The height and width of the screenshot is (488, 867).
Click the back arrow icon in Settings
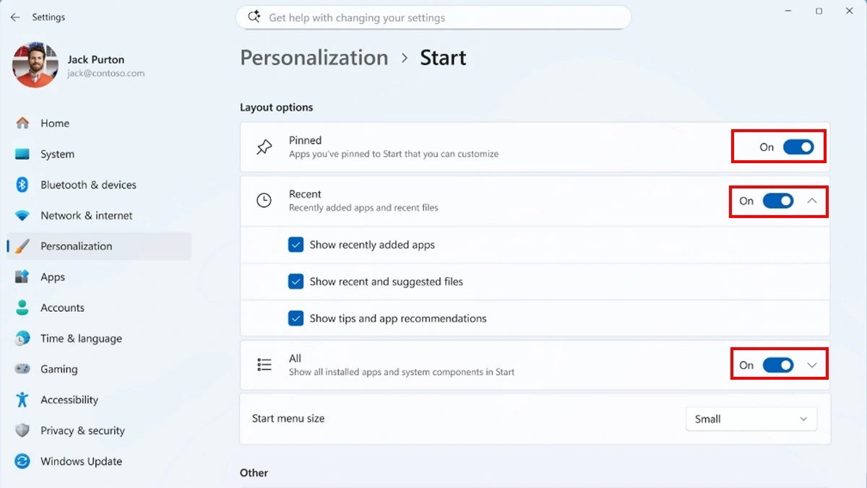15,17
